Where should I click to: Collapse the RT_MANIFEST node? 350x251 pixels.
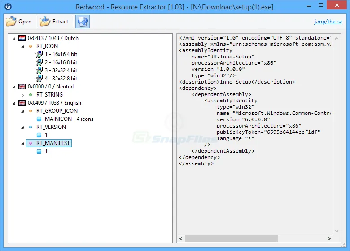pyautogui.click(x=22, y=143)
